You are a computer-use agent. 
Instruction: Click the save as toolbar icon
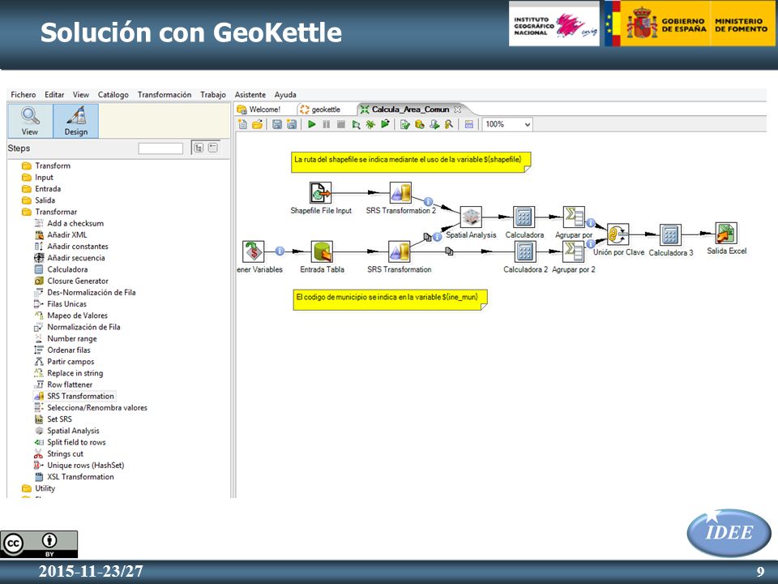coord(292,124)
